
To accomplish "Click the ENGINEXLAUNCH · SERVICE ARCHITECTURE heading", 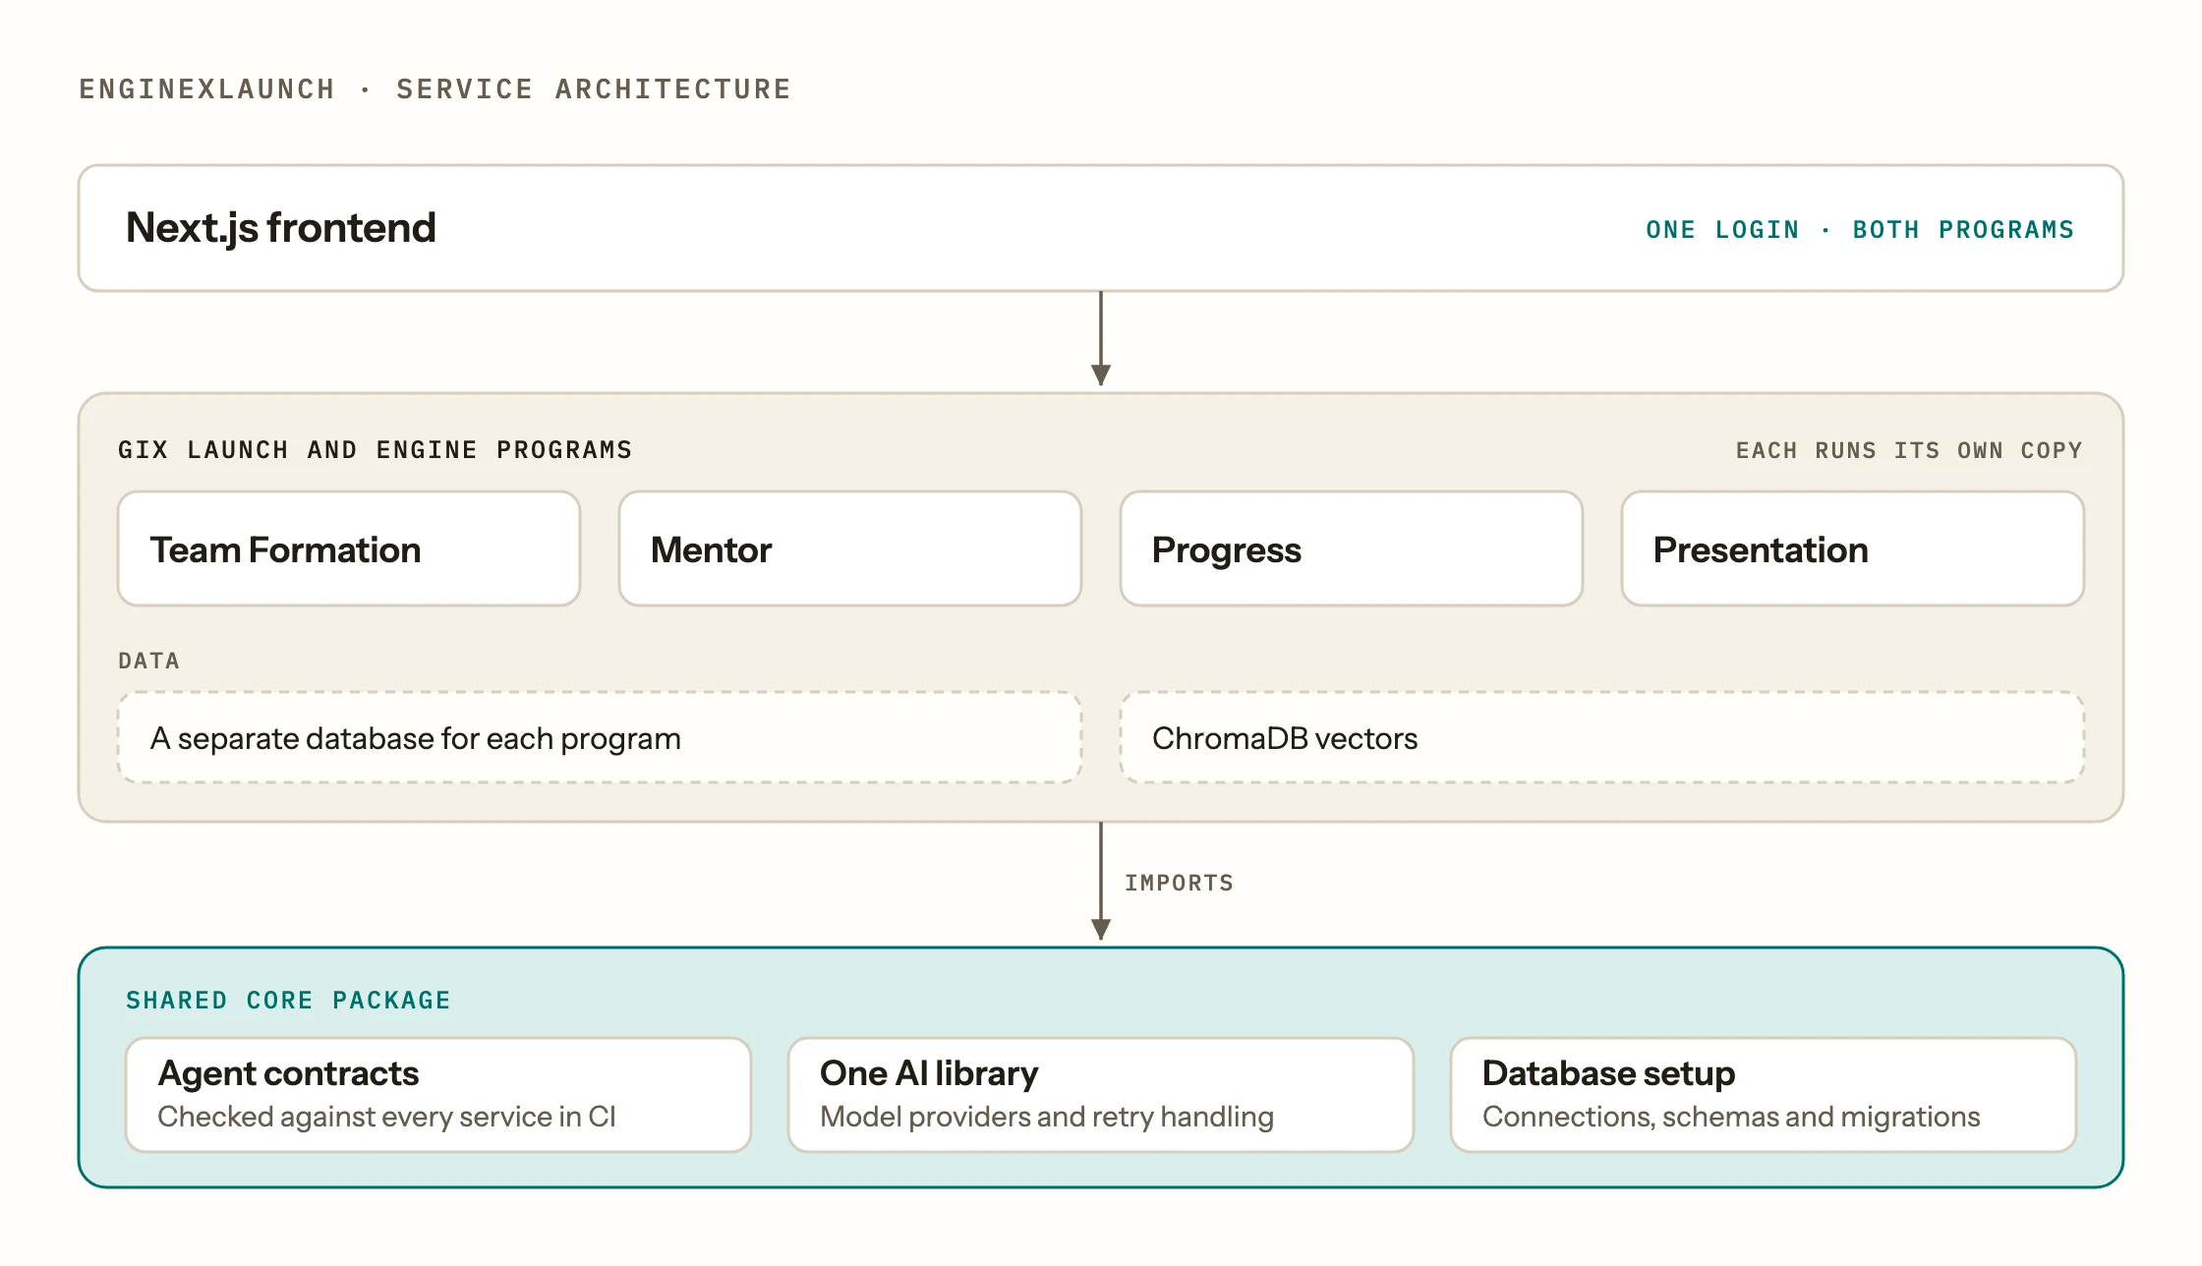I will [435, 89].
